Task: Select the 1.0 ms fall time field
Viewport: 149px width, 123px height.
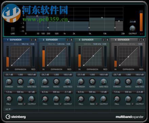Action: [x=9, y=92]
